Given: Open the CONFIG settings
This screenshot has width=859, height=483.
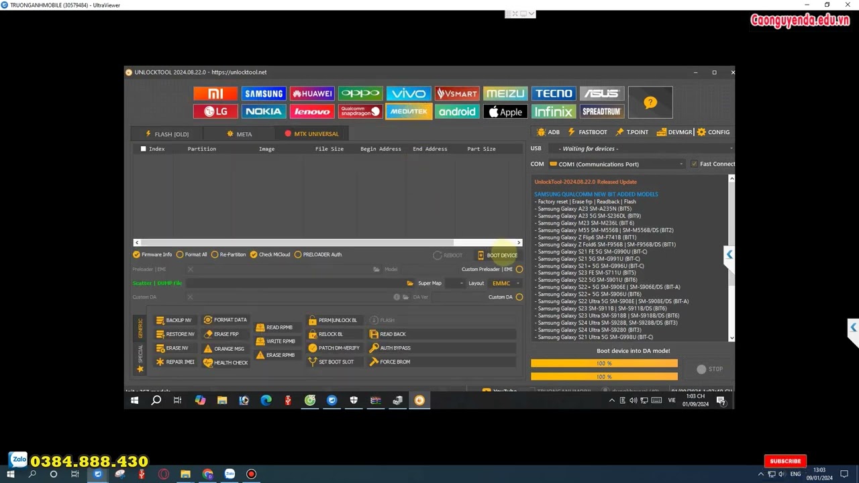Looking at the screenshot, I should [x=713, y=132].
